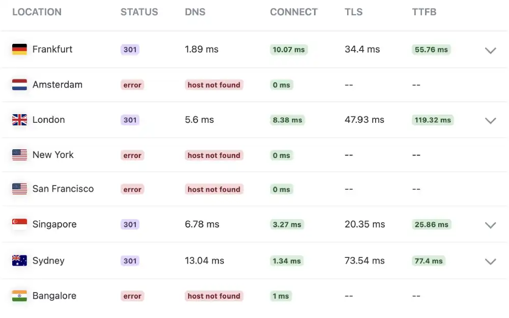Click the error badge on the Amsterdam row
The height and width of the screenshot is (318, 509).
(x=132, y=85)
